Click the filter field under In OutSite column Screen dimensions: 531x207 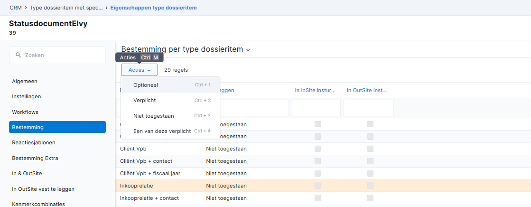pos(368,108)
